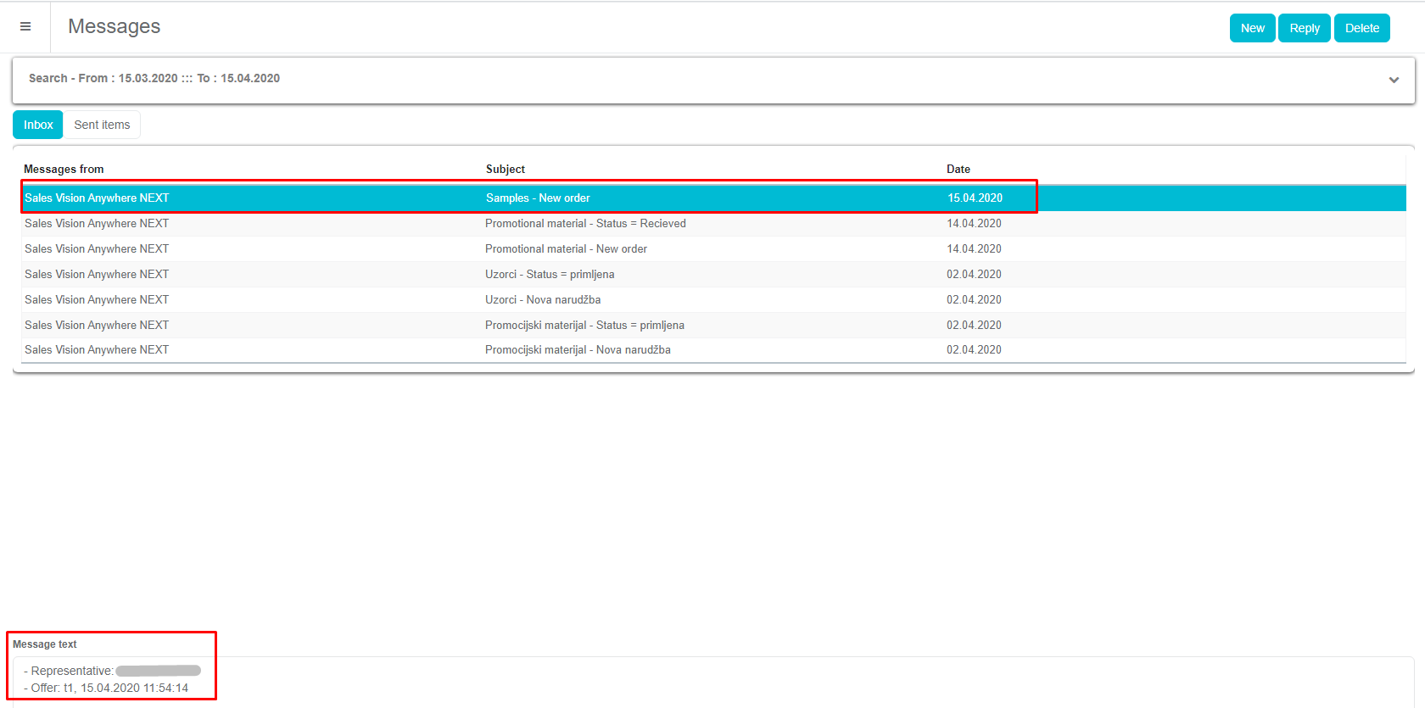The height and width of the screenshot is (708, 1425).
Task: Click the Messages page title
Action: tap(115, 27)
